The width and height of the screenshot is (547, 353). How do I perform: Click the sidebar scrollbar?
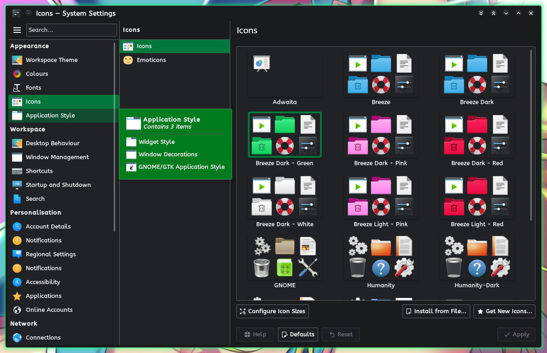[x=114, y=137]
